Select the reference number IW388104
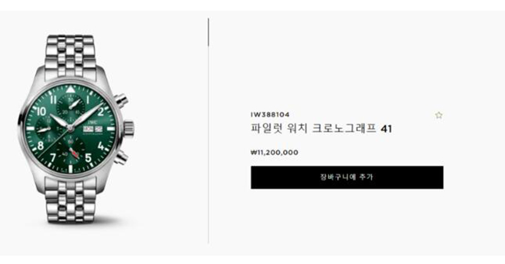The width and height of the screenshot is (505, 264). coord(270,115)
